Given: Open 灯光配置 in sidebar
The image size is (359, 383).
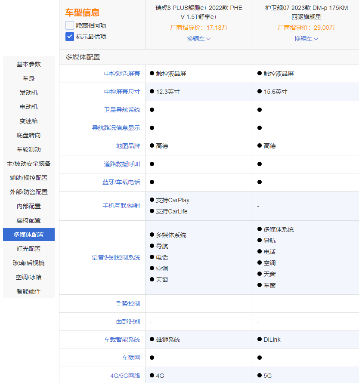Looking at the screenshot, I should pyautogui.click(x=29, y=249).
